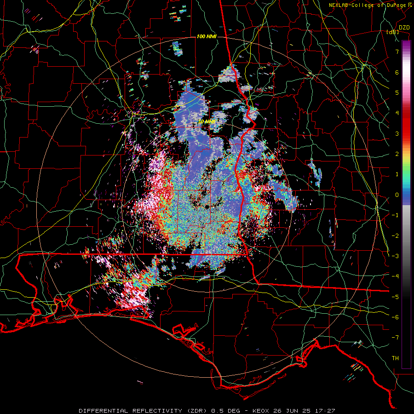Click the '50 NMI' range ring label
The width and height of the screenshot is (414, 414).
[207, 122]
